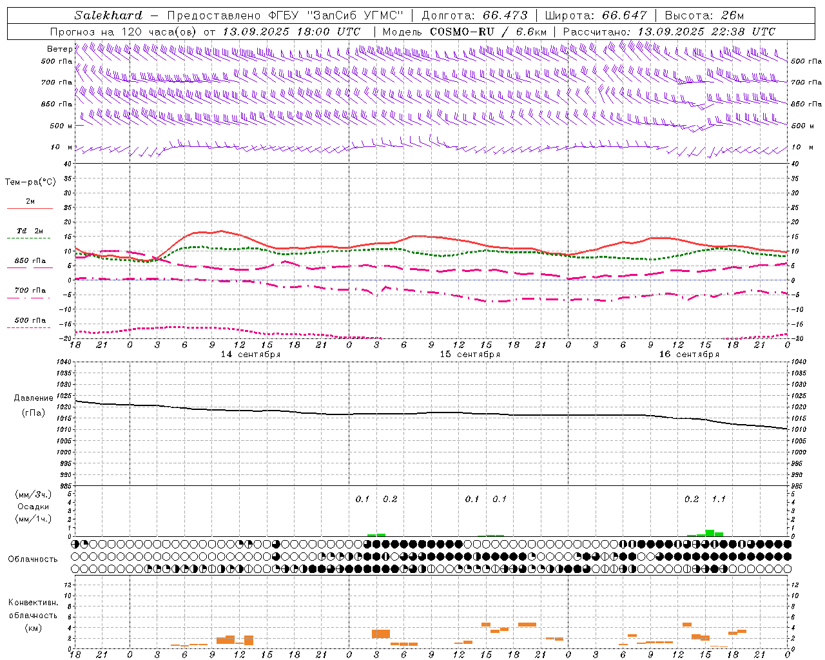Click the Td 2м legend label
825x660 pixels.
(x=30, y=231)
